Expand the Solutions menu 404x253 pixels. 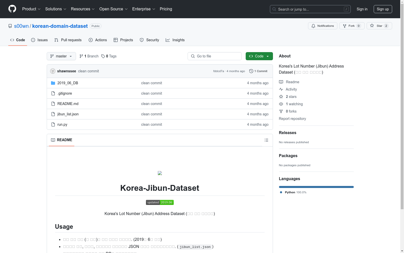(x=56, y=9)
